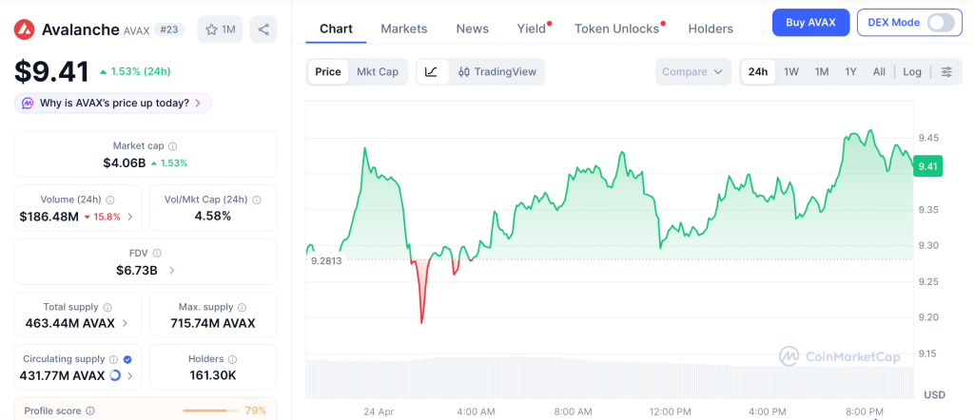Expand Volume (24h) details chevron

[130, 217]
